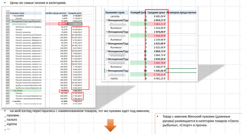Click 'Пальто из искусственного' row at 854

[28, 96]
